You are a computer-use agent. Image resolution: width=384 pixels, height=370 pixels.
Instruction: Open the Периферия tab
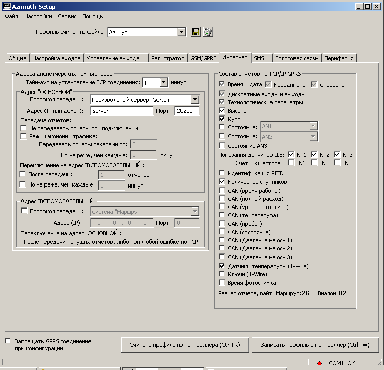(338, 58)
